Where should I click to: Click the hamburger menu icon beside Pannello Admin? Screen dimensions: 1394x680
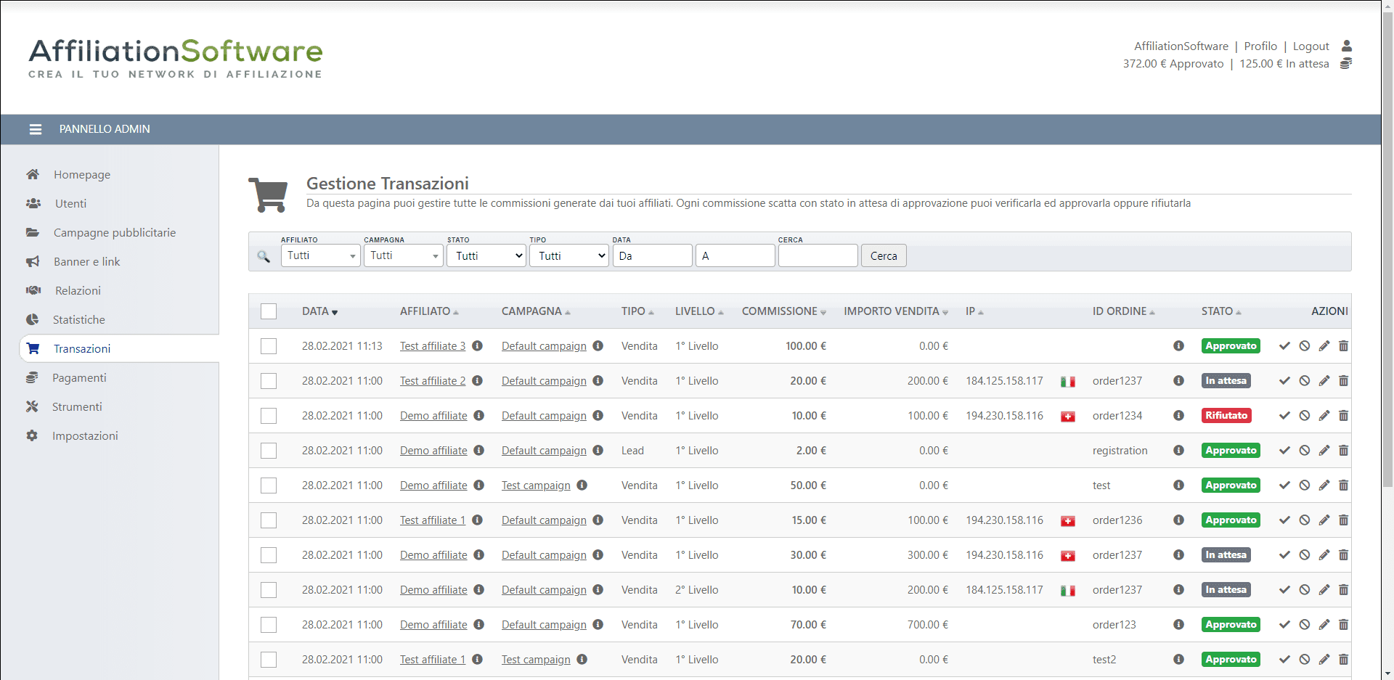[35, 129]
